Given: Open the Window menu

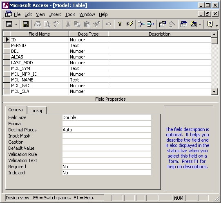Looking at the screenshot, I should click(x=87, y=14).
